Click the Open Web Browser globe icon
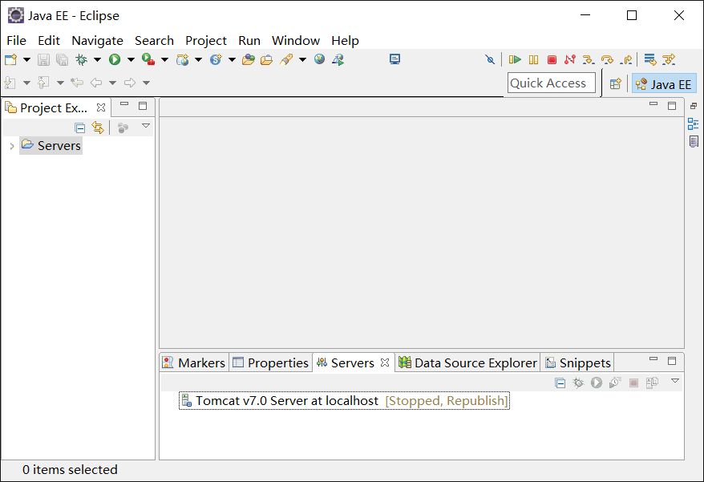The height and width of the screenshot is (482, 704). [320, 59]
